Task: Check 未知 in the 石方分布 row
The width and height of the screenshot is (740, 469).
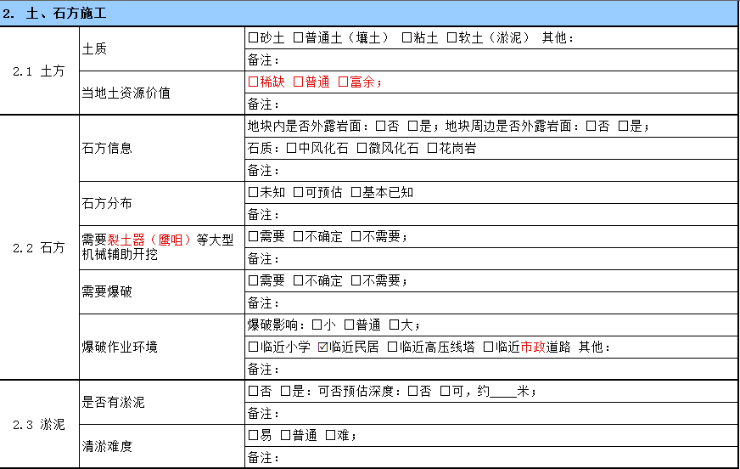Action: [x=253, y=193]
